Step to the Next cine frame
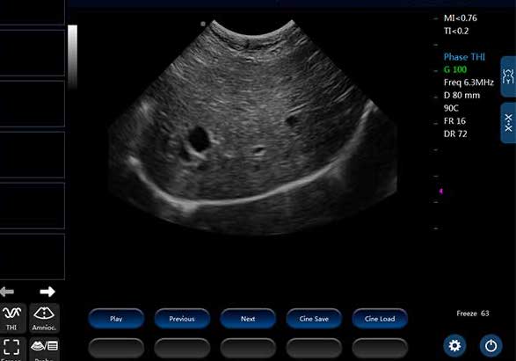This screenshot has height=361, width=516. [248, 319]
